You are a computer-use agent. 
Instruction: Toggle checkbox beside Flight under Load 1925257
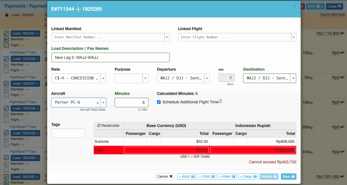[x=6, y=95]
